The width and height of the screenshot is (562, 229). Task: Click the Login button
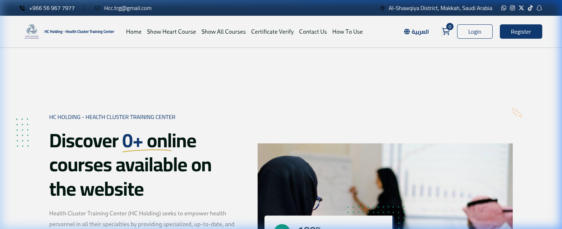click(x=475, y=32)
